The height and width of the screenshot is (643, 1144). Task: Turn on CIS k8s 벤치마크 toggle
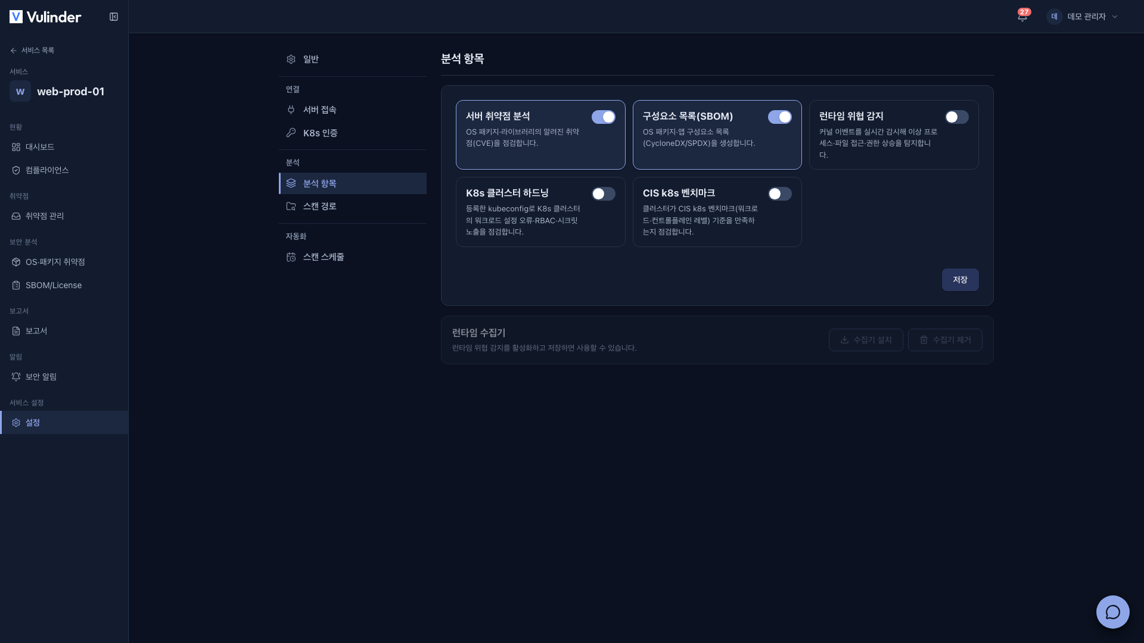[779, 194]
